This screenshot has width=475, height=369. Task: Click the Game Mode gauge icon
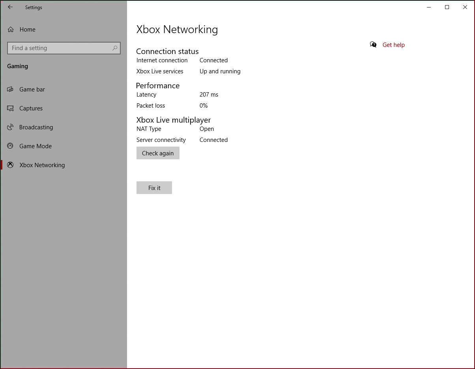[11, 146]
